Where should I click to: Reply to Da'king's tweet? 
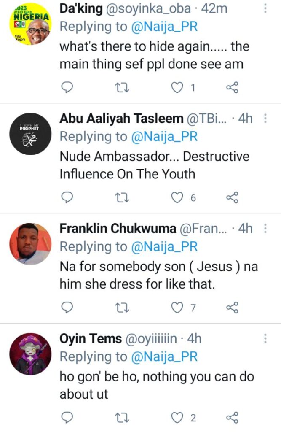[67, 87]
